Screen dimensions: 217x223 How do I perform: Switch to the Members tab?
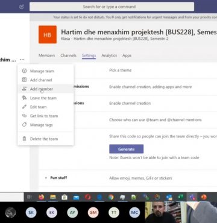click(x=46, y=55)
